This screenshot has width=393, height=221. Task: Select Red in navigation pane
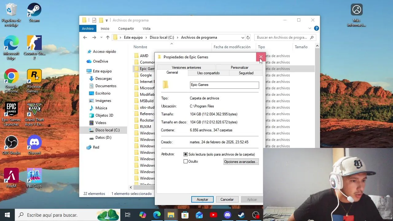[x=96, y=147]
